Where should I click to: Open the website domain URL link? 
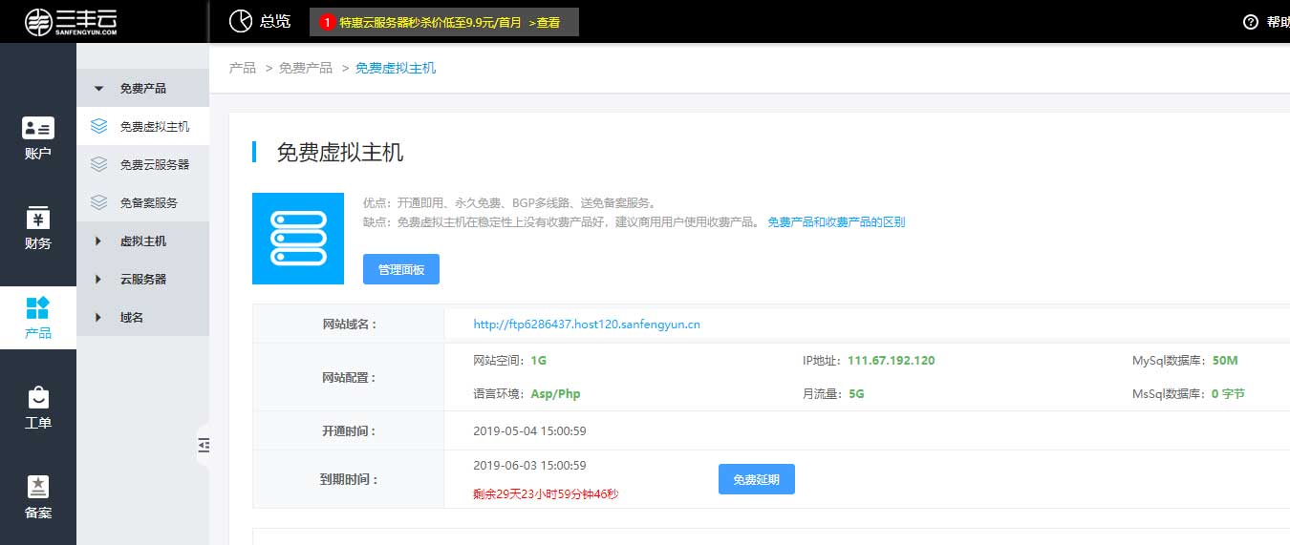587,325
